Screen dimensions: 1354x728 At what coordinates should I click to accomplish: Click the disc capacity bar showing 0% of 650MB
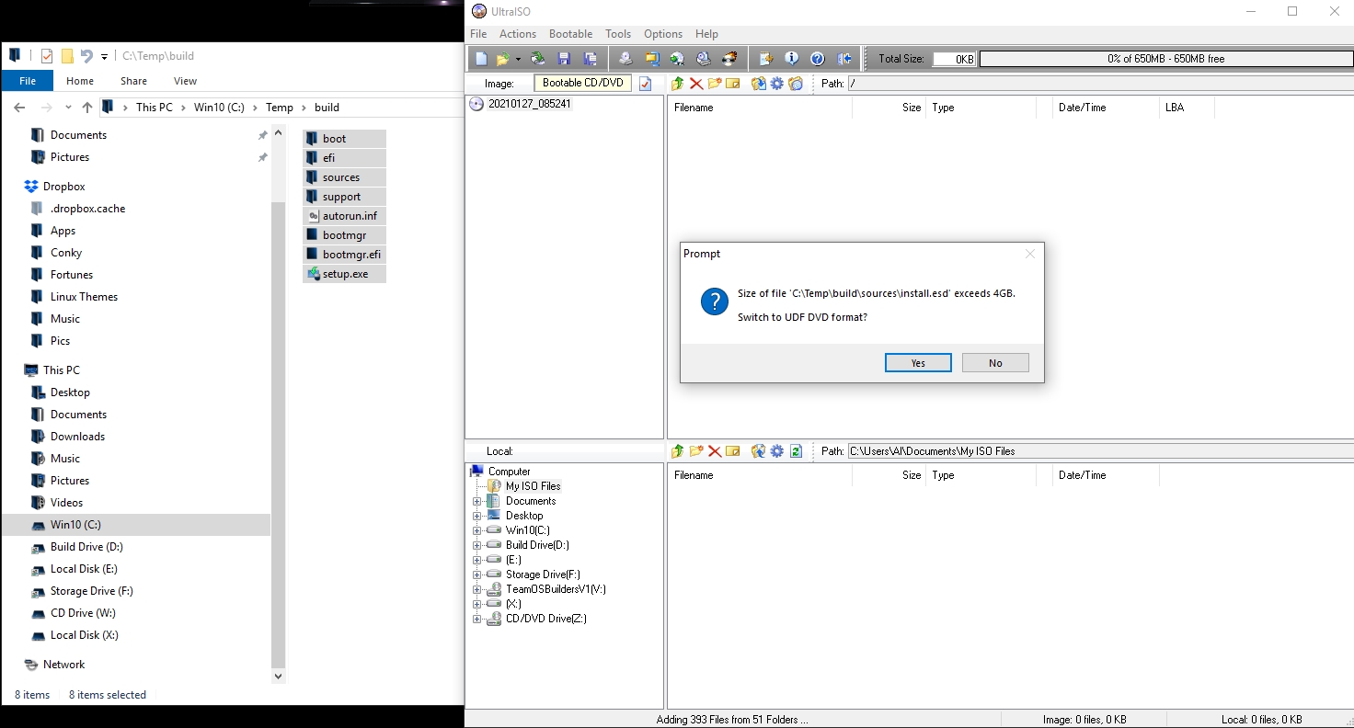coord(1165,59)
